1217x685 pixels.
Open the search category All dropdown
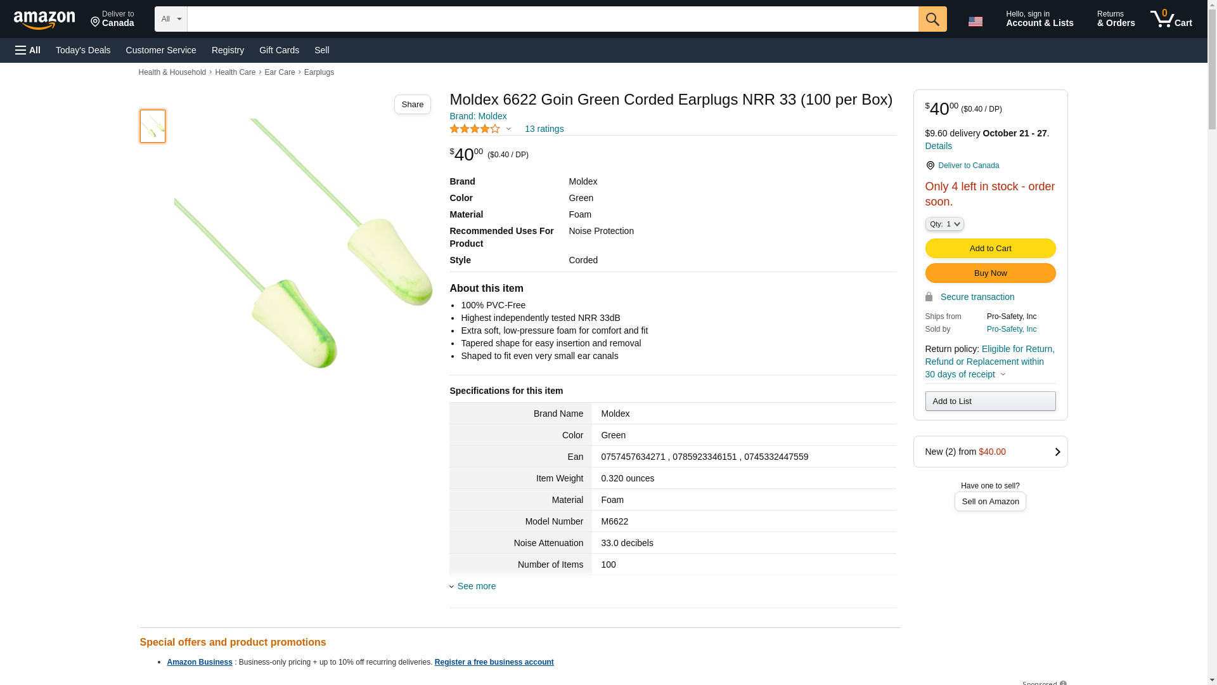pyautogui.click(x=171, y=19)
